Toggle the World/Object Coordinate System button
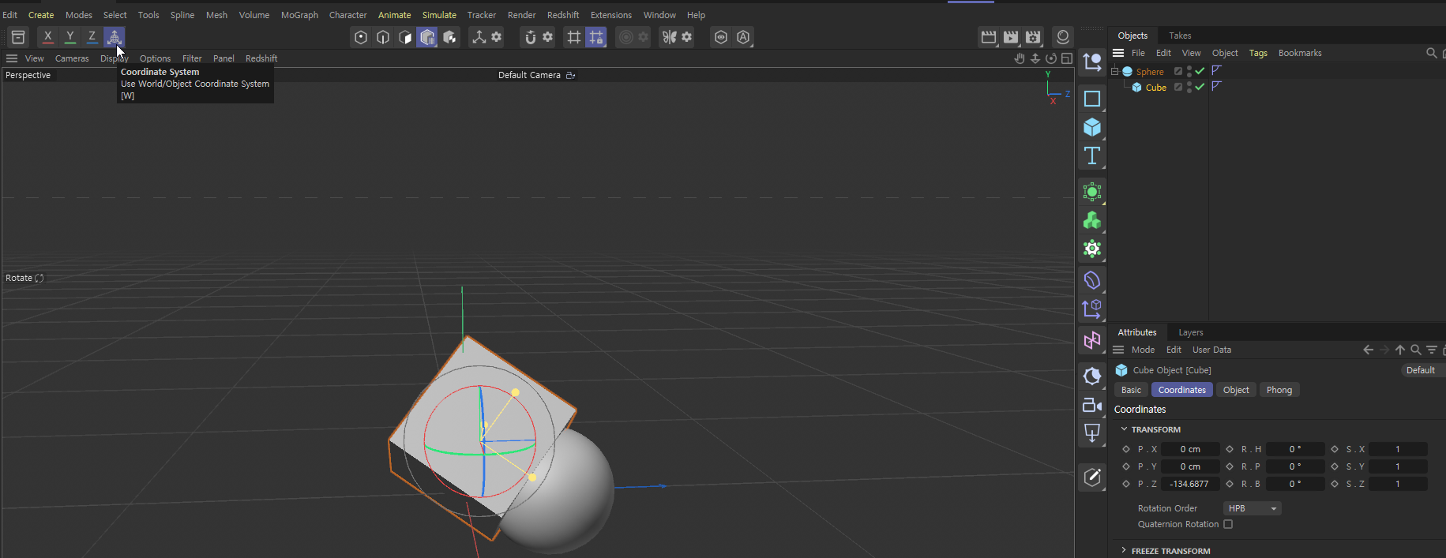Screen dimensions: 1446x558 point(115,37)
